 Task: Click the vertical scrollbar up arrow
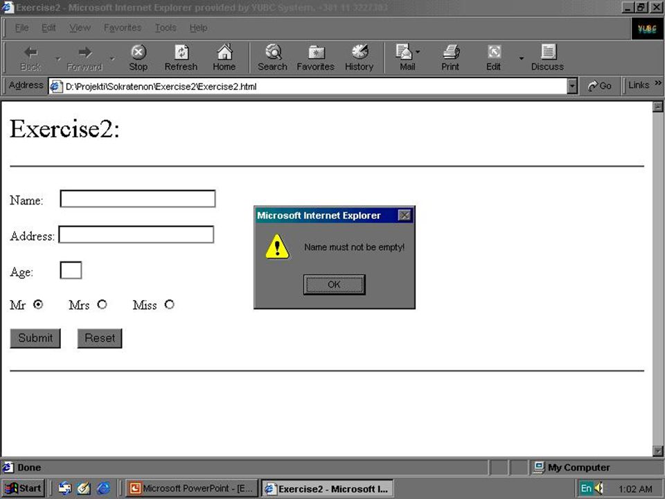click(x=658, y=107)
